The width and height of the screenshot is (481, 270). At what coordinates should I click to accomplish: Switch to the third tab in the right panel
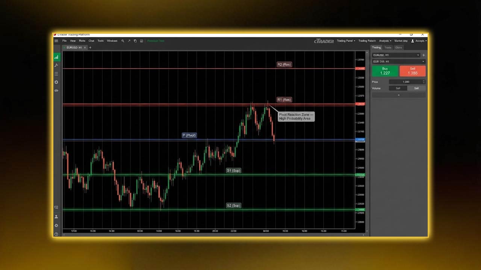pyautogui.click(x=399, y=48)
